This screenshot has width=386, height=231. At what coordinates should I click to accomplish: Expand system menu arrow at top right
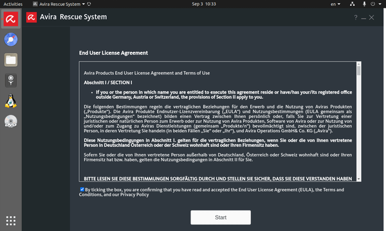[380, 4]
